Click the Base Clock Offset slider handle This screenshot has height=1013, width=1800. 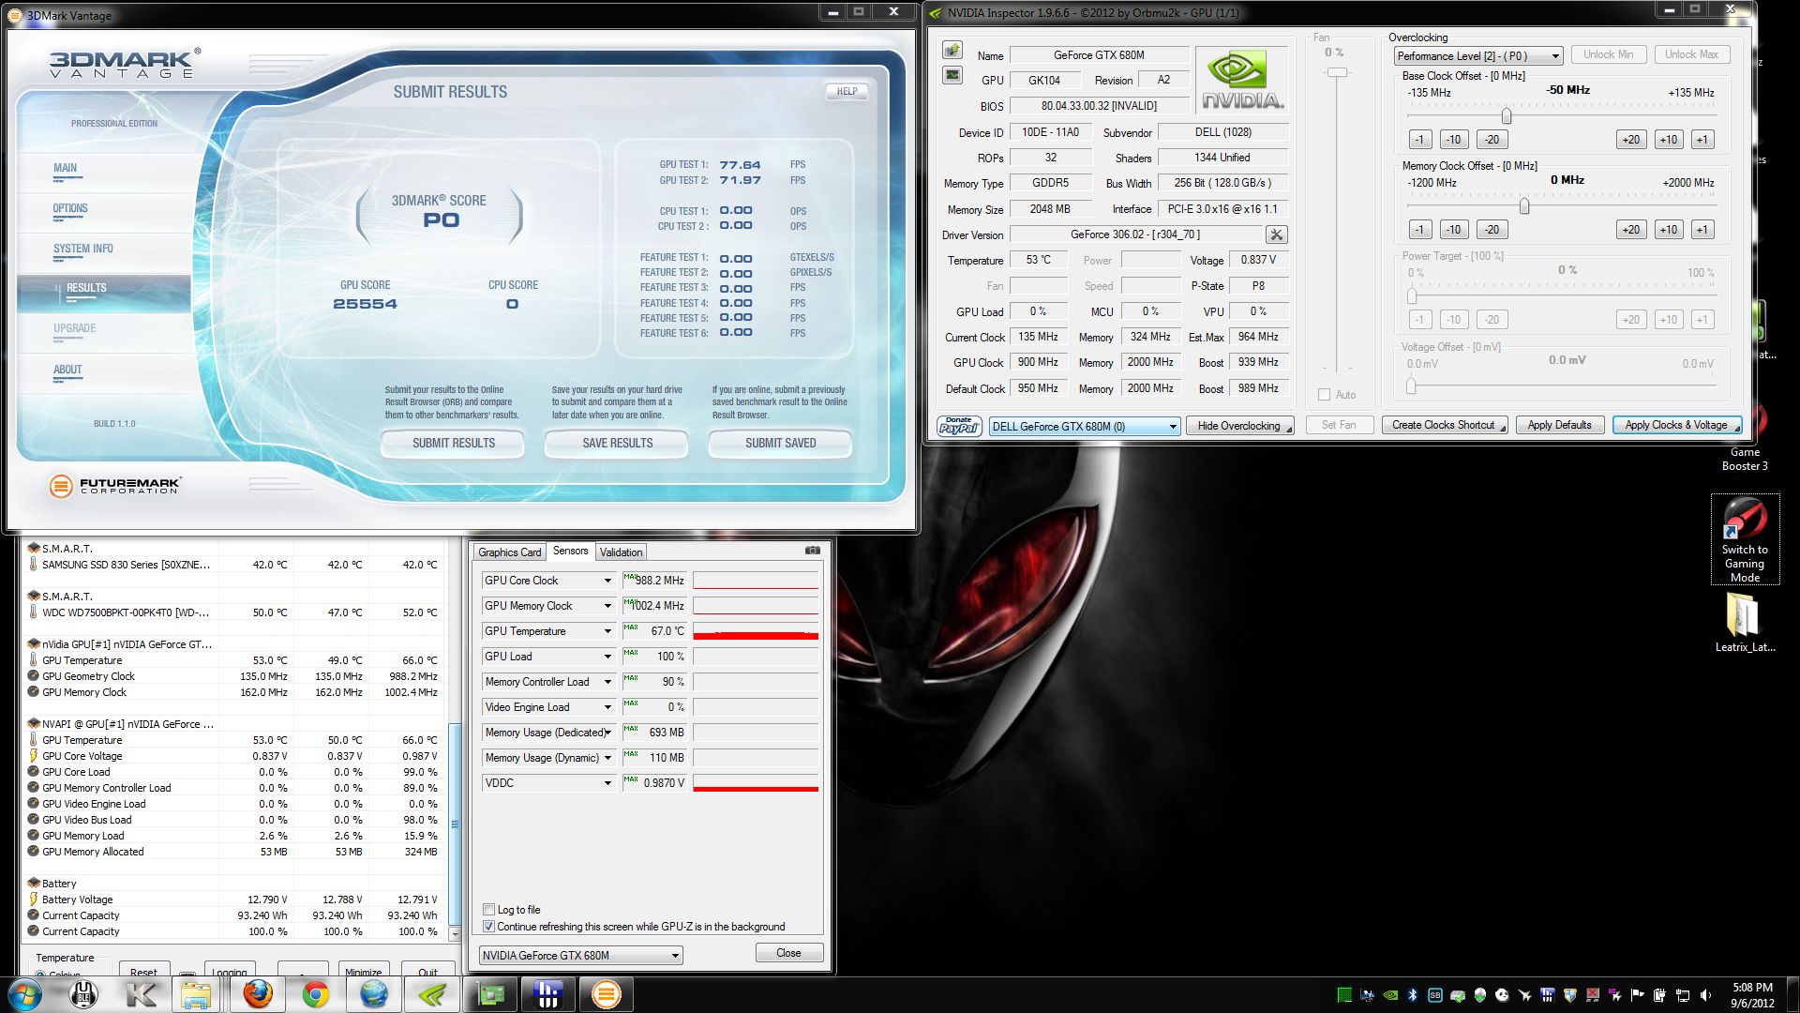1506,116
